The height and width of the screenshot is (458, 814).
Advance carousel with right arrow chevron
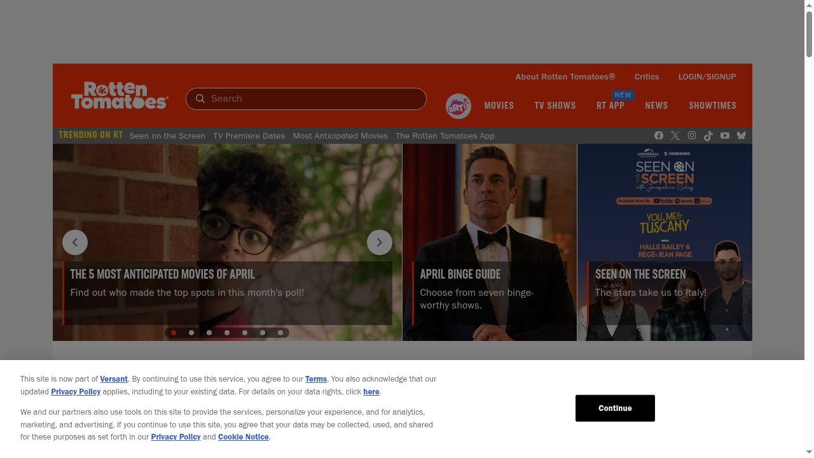click(380, 242)
